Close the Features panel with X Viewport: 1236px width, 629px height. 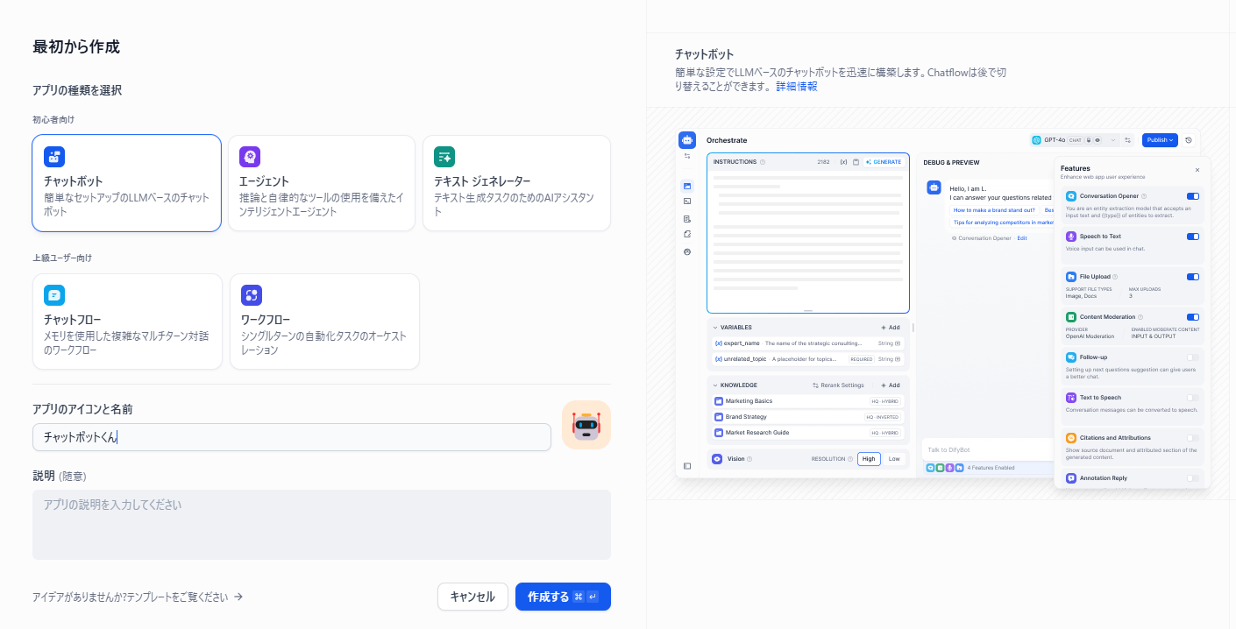click(x=1197, y=170)
